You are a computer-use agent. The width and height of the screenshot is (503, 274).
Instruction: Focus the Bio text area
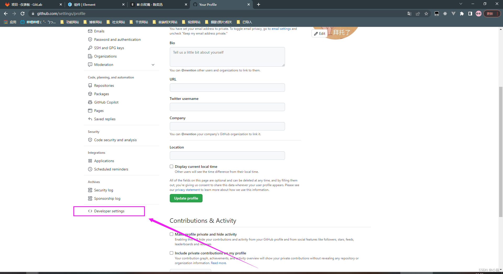click(x=227, y=57)
